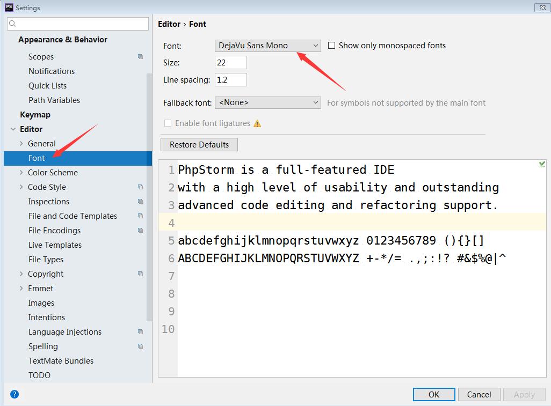This screenshot has height=406, width=551.
Task: Open the Font dropdown showing DejaVu Sans Mono
Action: point(268,46)
